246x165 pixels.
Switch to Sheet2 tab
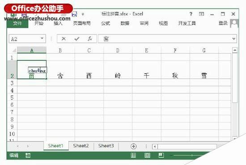click(81, 146)
